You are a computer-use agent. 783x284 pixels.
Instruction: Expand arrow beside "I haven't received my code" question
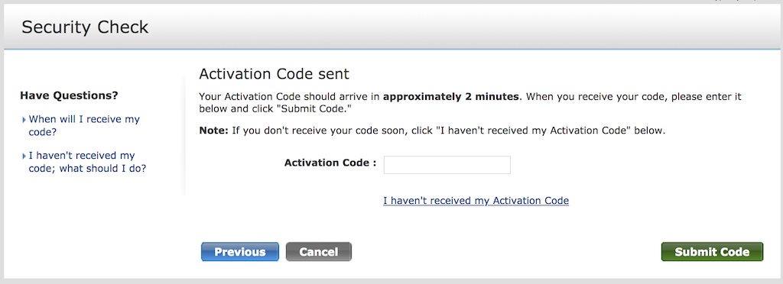[24, 157]
